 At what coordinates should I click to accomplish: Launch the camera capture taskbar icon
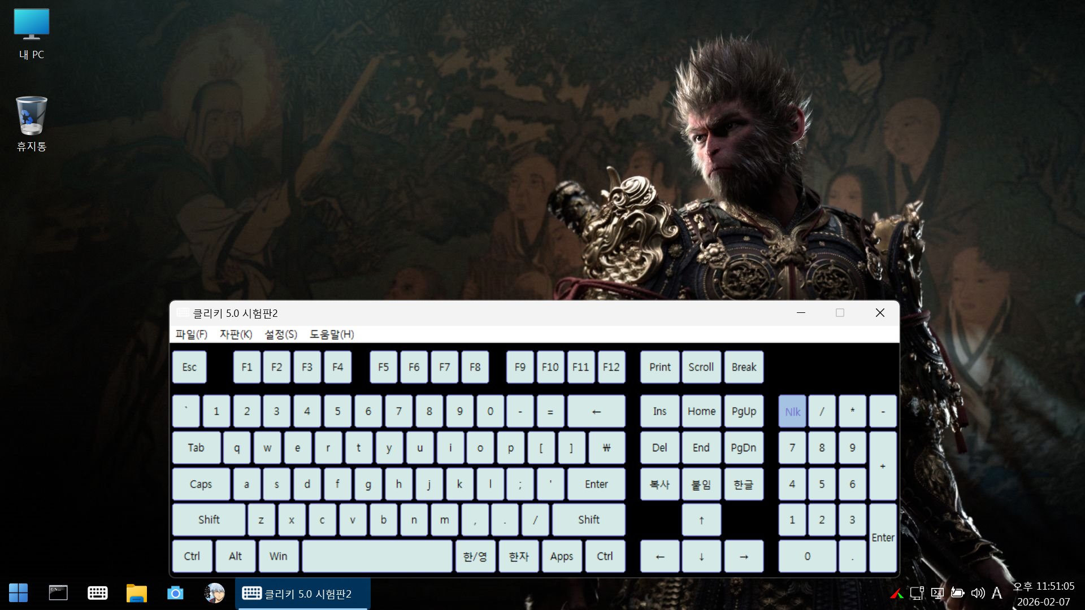pos(175,593)
